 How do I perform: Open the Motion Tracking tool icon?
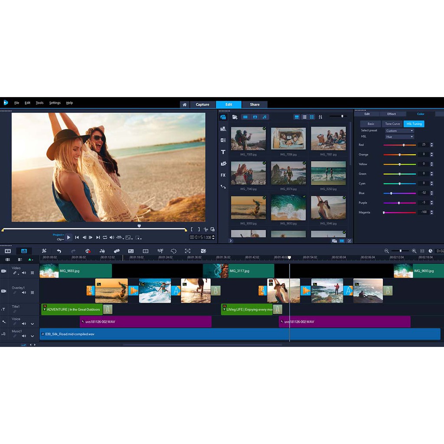coord(160,251)
